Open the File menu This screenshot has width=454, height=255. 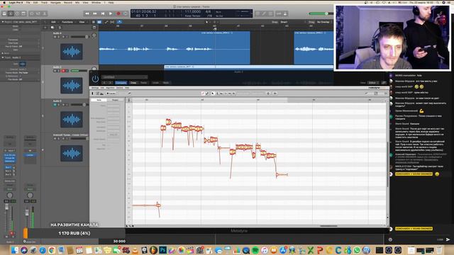28,2
